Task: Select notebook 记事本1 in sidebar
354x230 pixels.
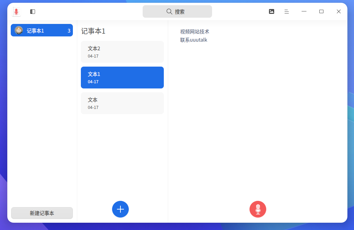Action: (42, 30)
